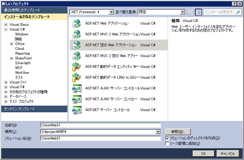Select the Workflow tree item
This screenshot has height=160, width=244.
(x=22, y=73)
